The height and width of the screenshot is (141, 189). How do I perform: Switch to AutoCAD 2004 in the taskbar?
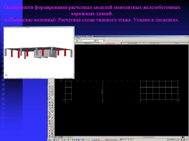98,140
